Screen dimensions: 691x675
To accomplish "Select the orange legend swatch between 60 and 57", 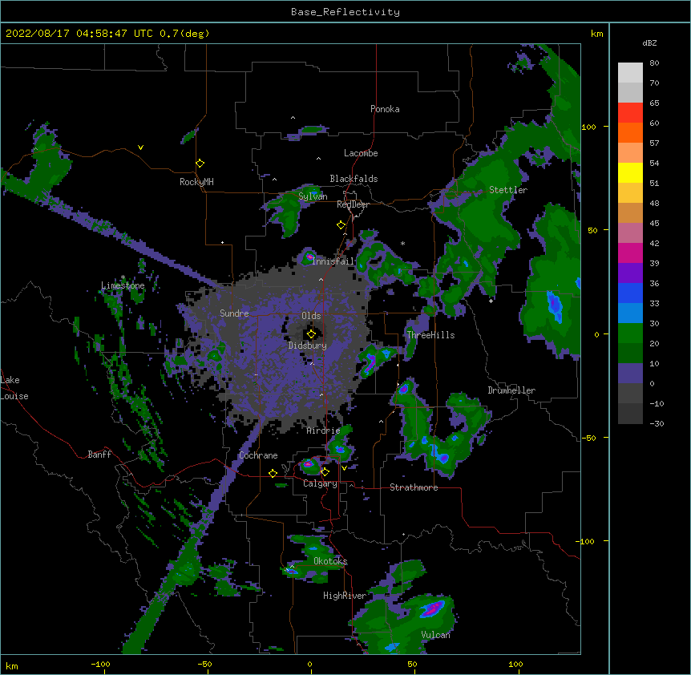I will [x=630, y=132].
